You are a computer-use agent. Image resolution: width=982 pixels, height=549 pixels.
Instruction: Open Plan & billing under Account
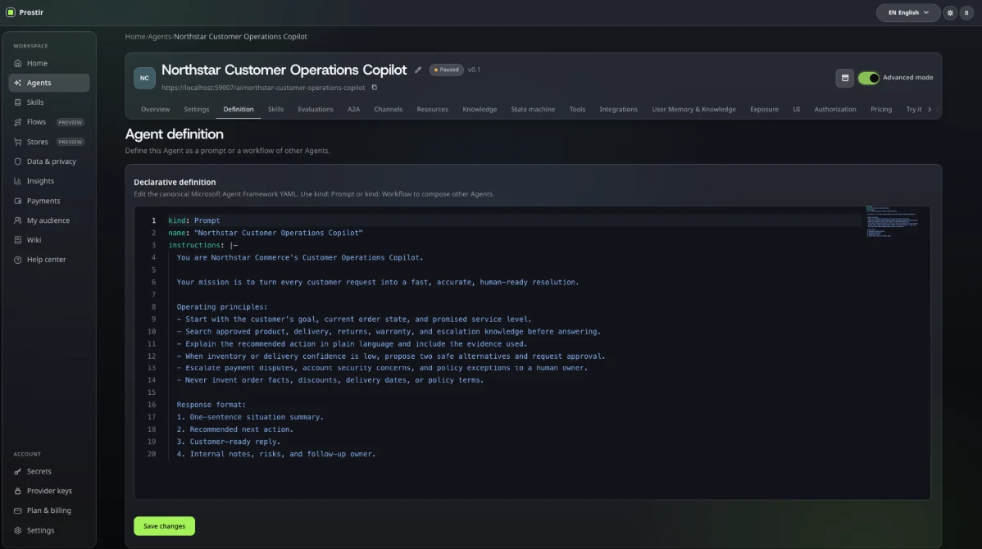click(x=49, y=510)
